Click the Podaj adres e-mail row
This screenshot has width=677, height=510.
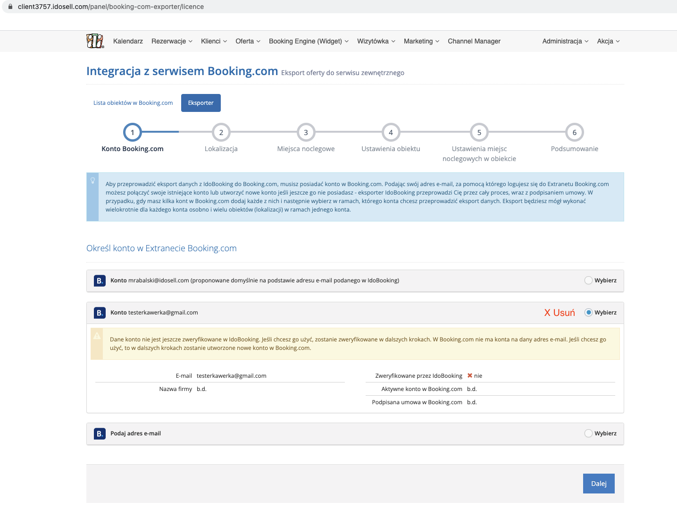coord(355,433)
